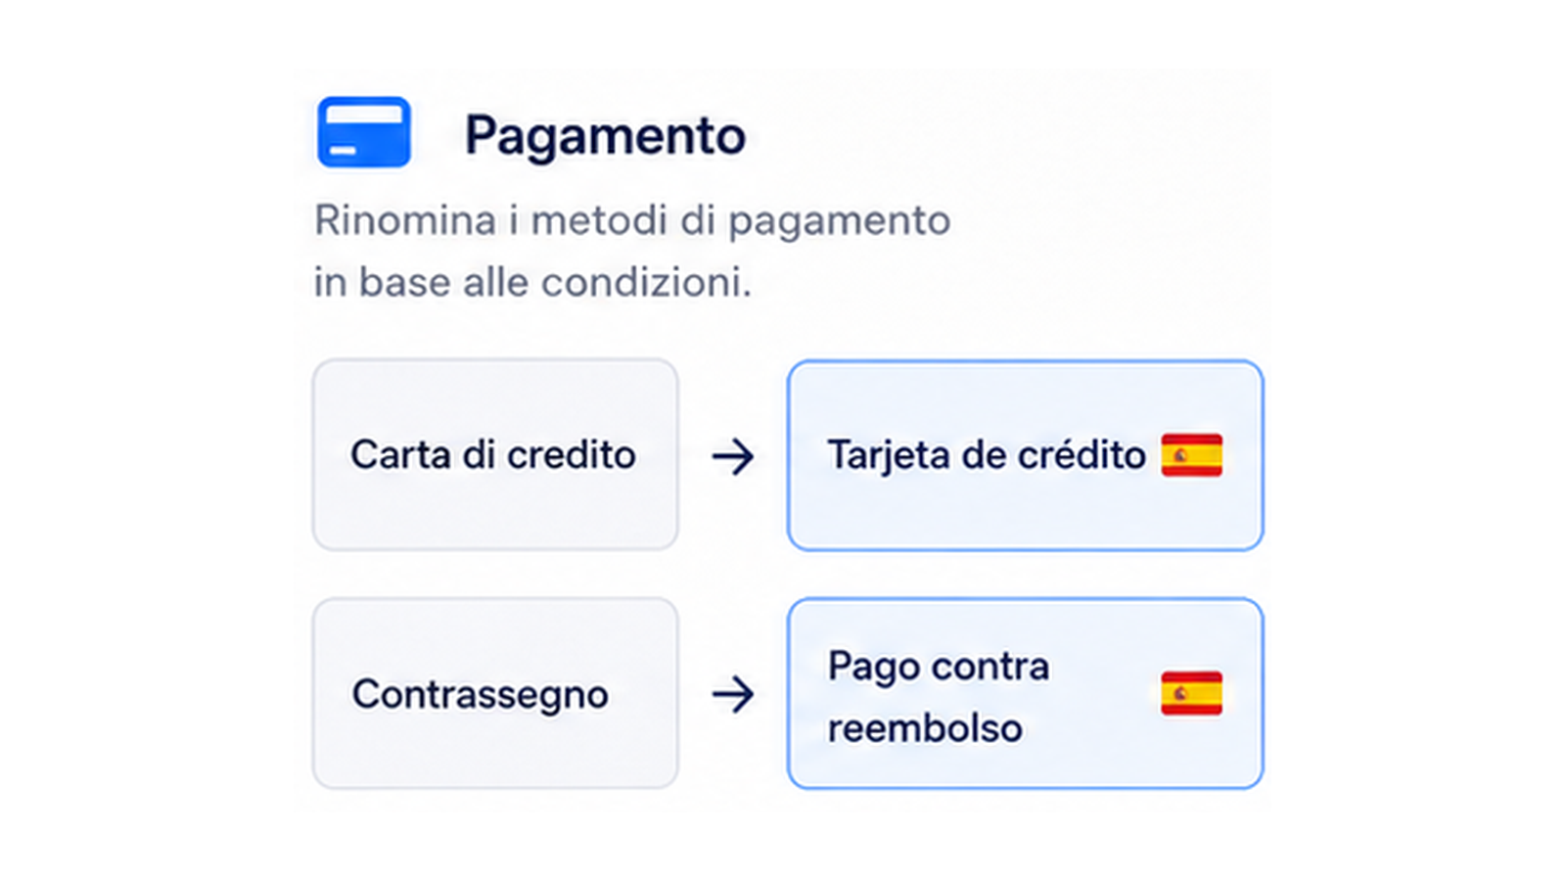
Task: Open the Tarjeta de crédito box
Action: pyautogui.click(x=1025, y=455)
